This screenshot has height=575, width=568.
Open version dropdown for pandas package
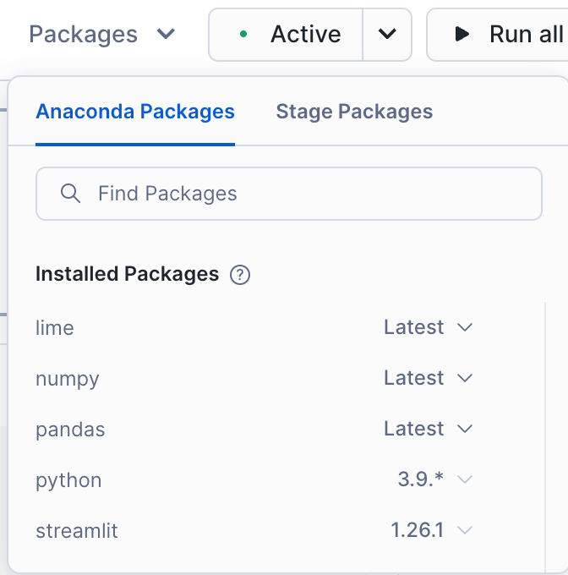point(464,429)
